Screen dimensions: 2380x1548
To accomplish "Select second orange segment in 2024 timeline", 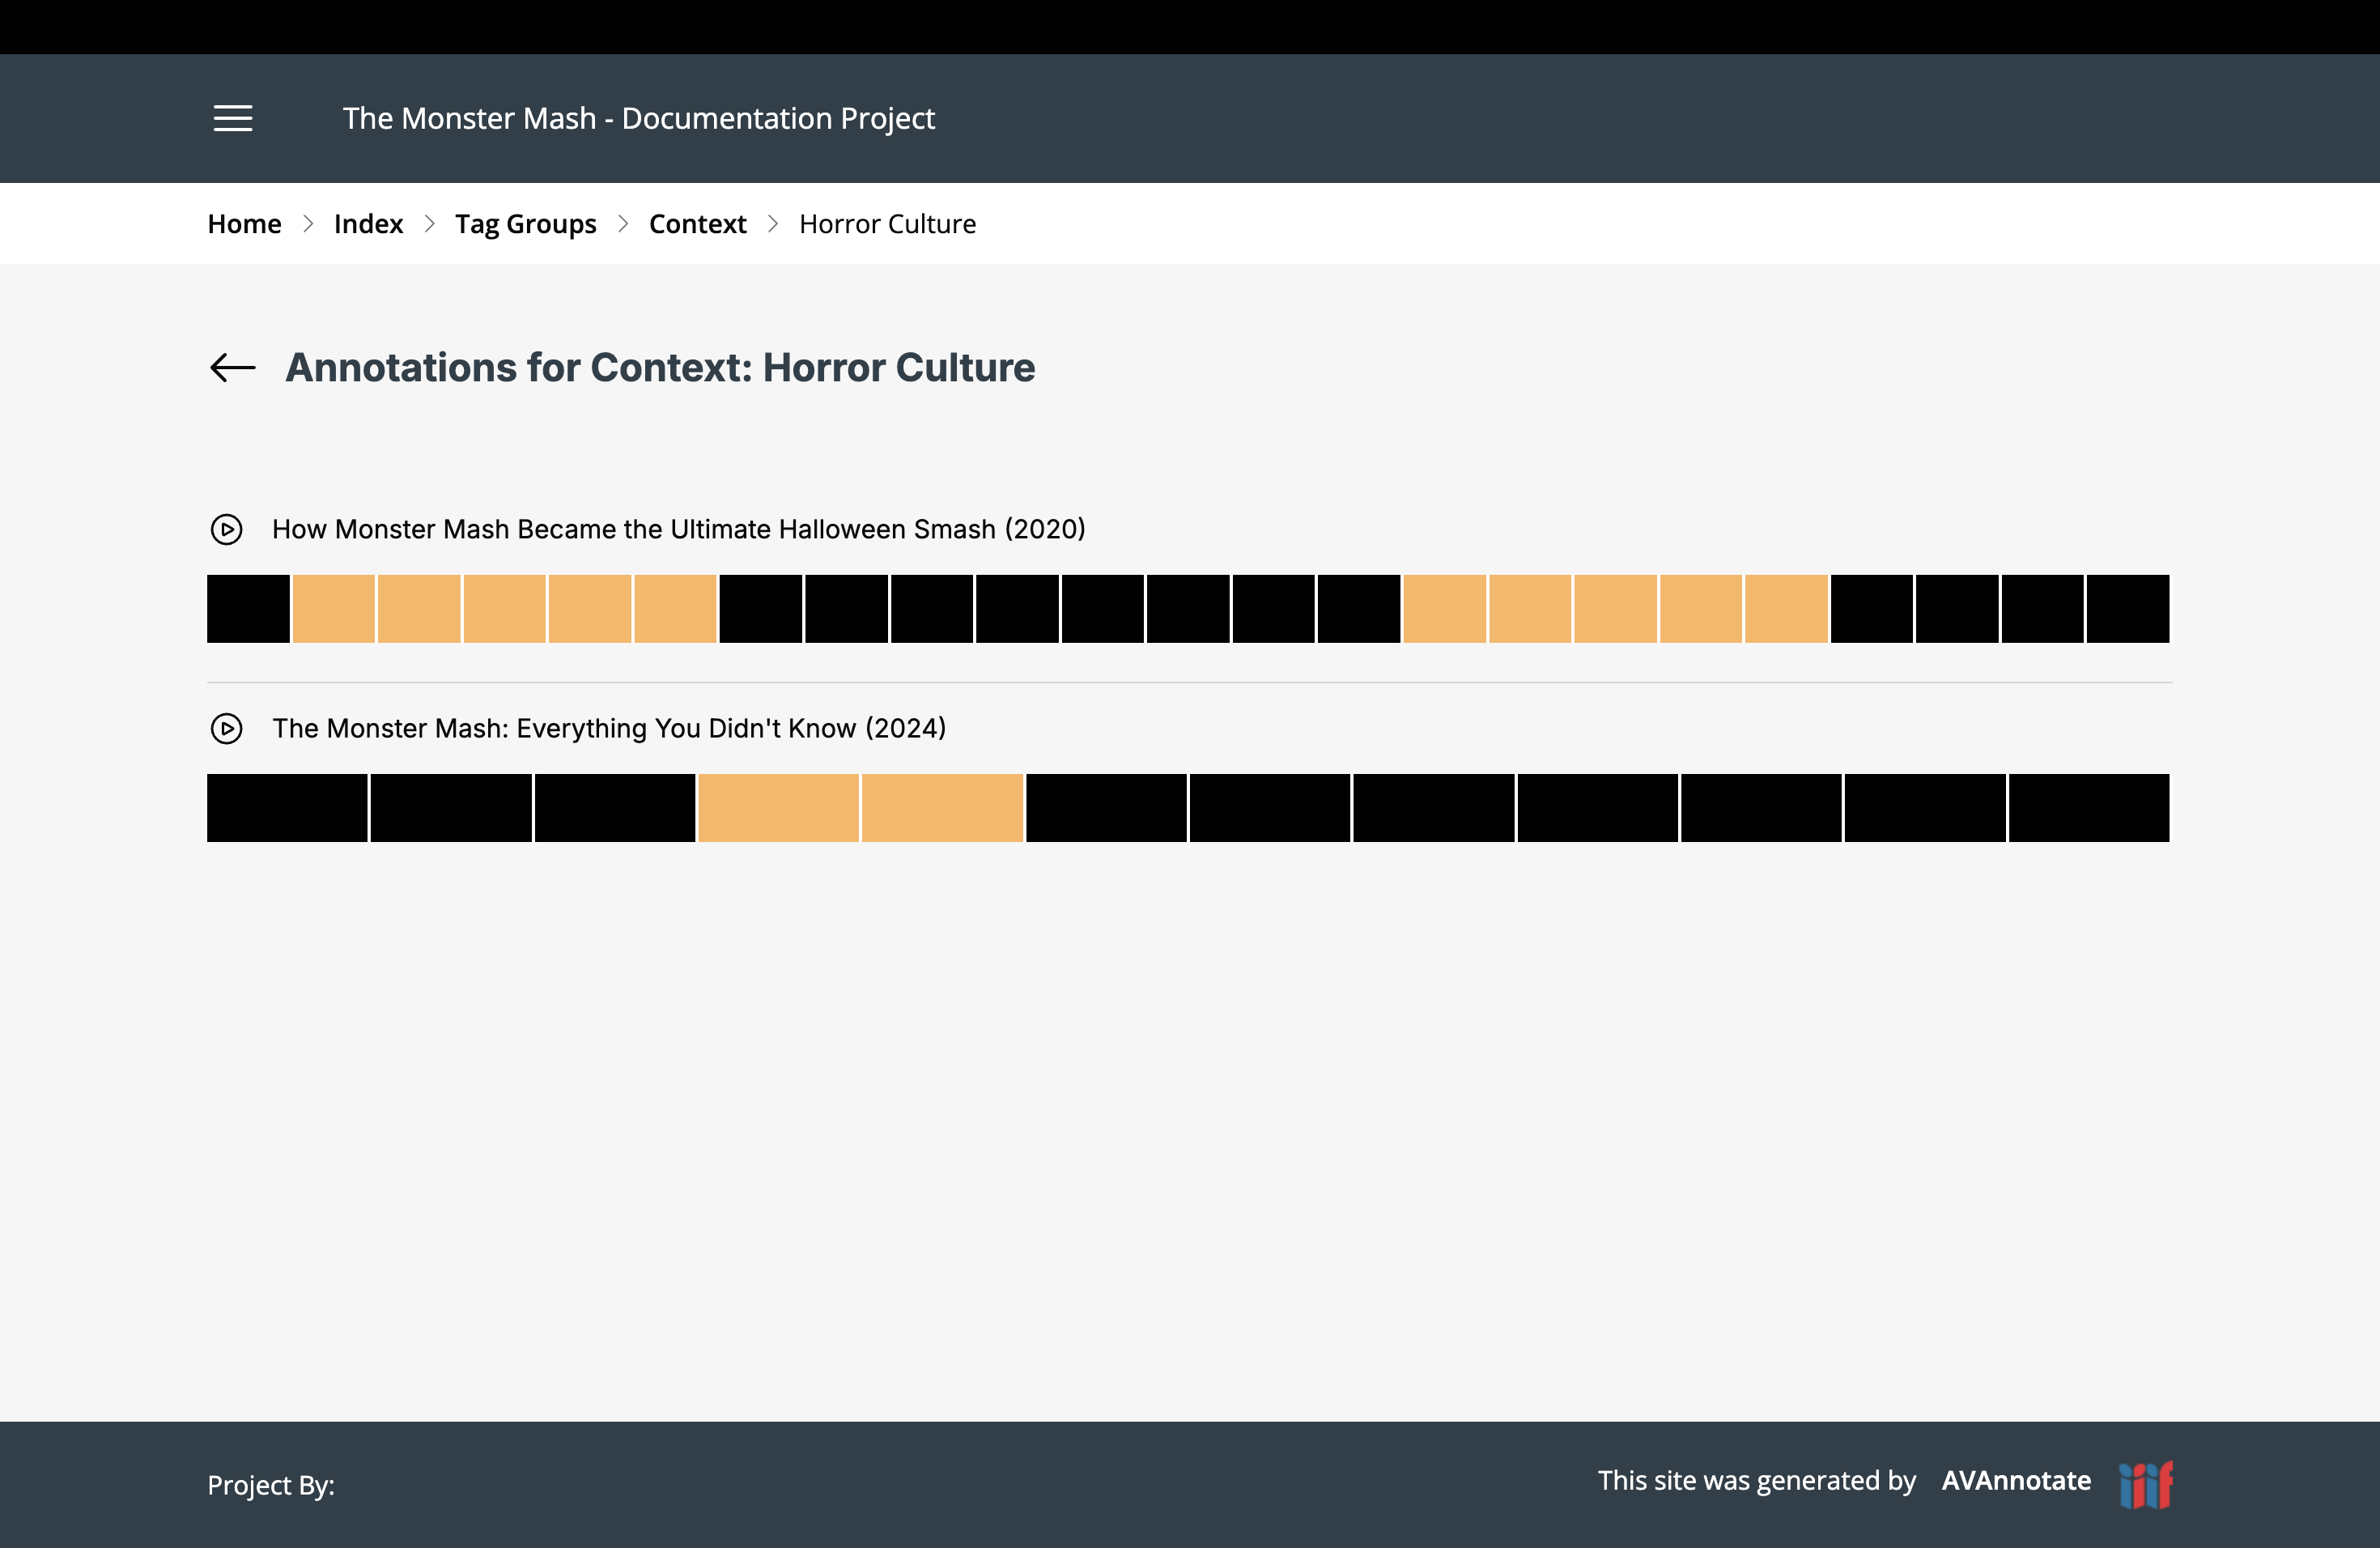I will coord(942,807).
